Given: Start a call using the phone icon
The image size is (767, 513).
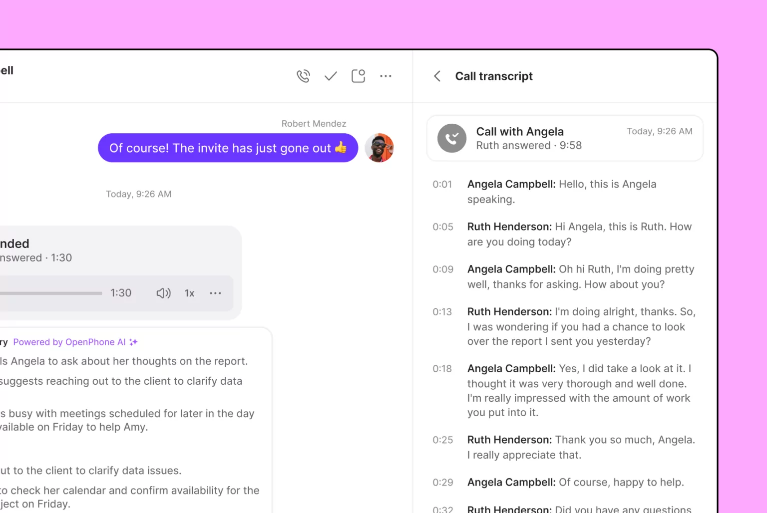Looking at the screenshot, I should pyautogui.click(x=303, y=76).
